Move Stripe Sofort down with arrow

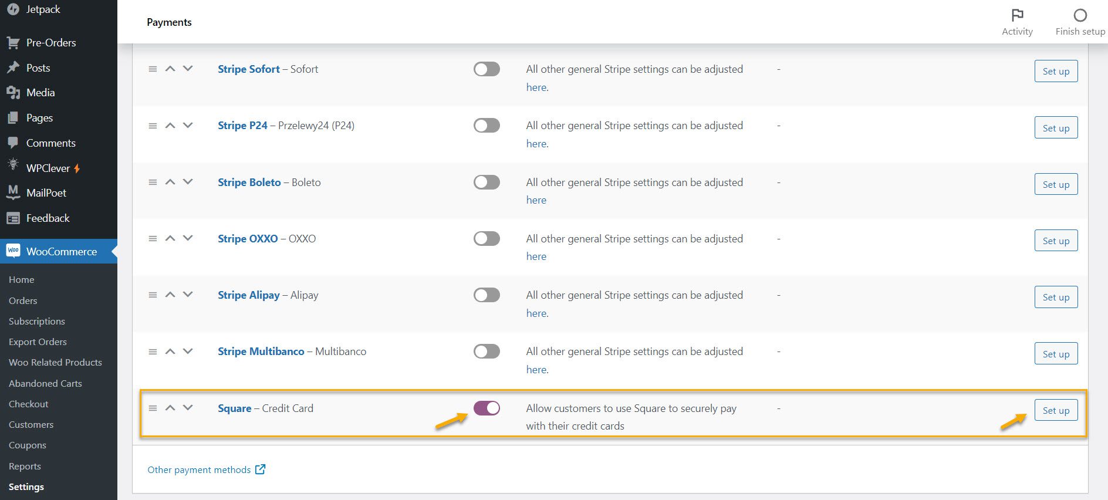188,69
